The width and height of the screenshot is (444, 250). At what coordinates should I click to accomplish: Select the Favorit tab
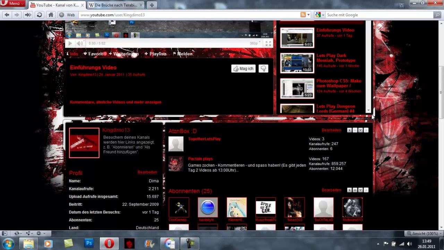point(95,54)
